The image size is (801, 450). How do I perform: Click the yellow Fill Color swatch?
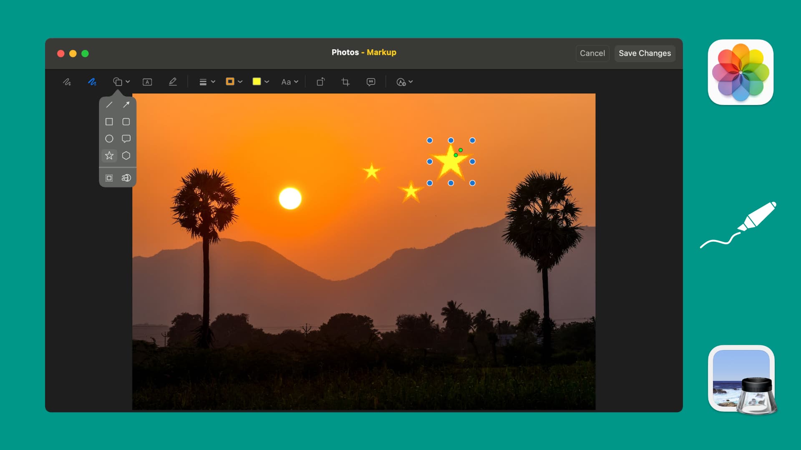tap(257, 82)
